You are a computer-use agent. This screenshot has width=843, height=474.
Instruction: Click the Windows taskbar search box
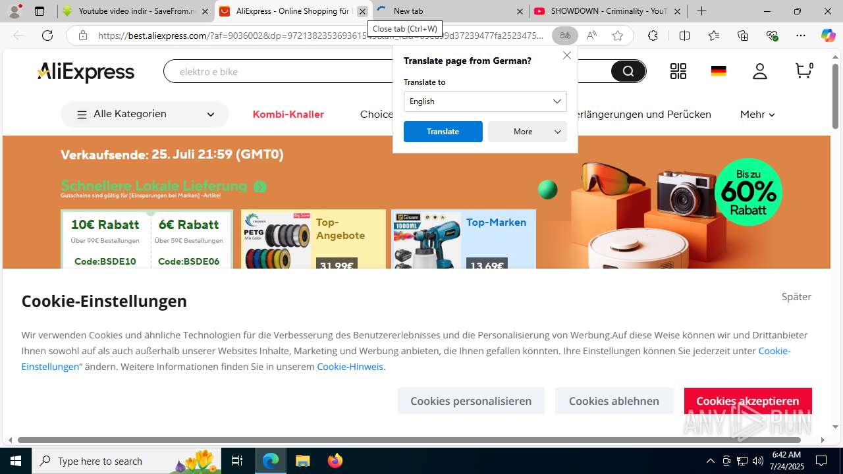click(127, 461)
